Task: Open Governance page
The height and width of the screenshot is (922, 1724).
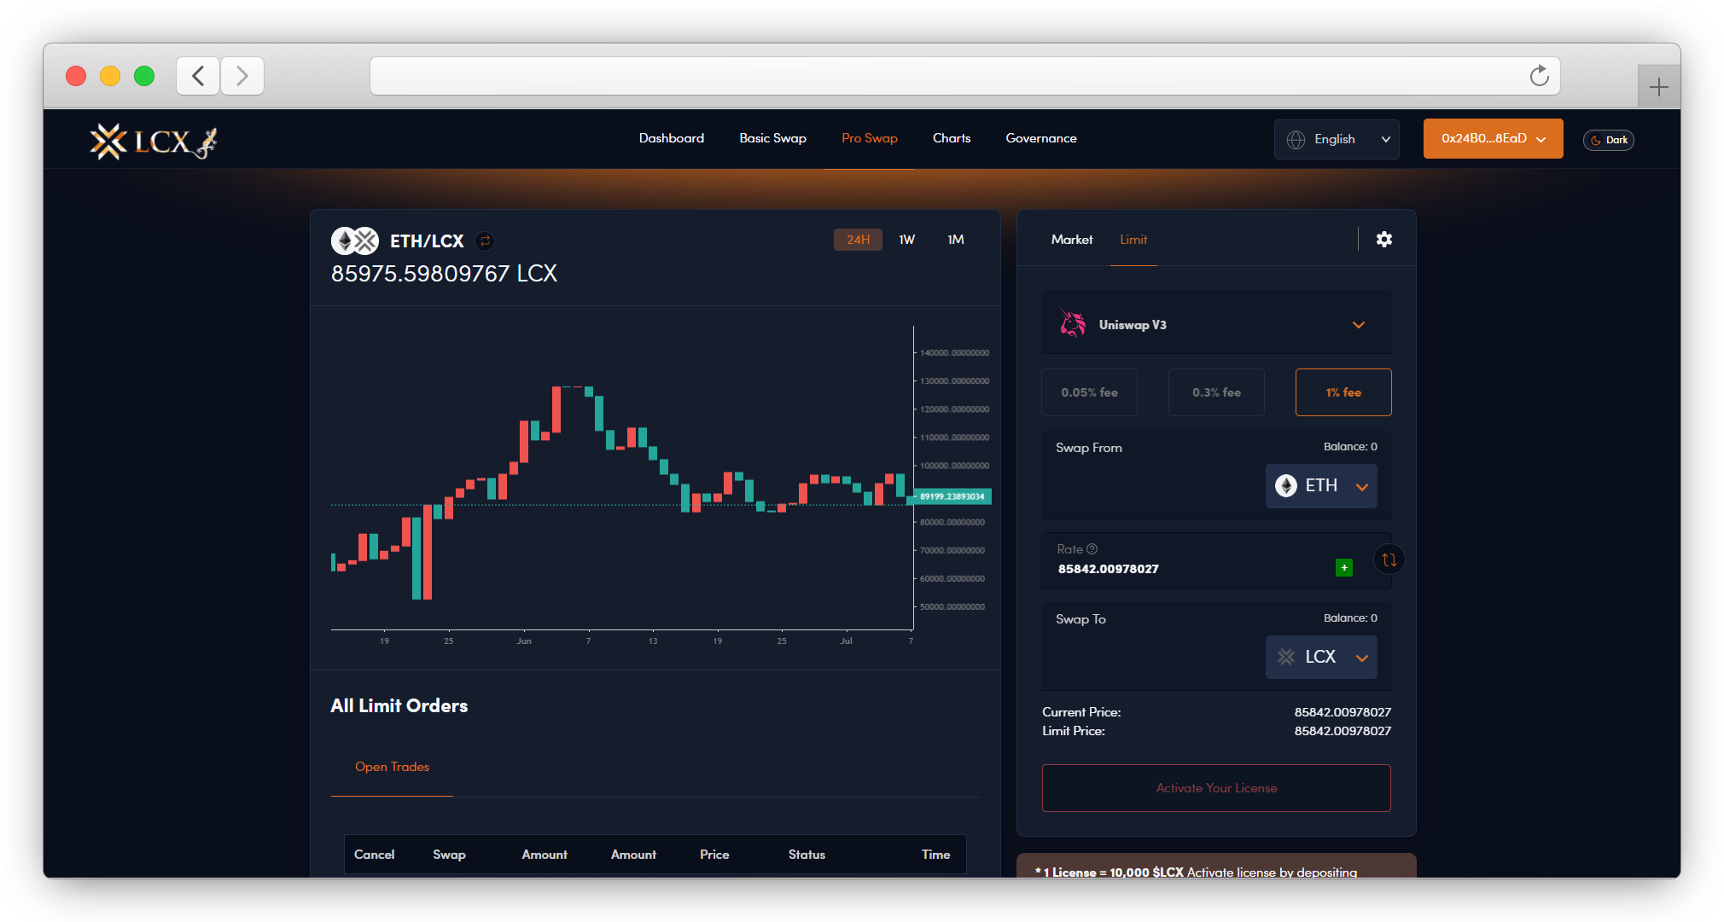Action: tap(1041, 138)
